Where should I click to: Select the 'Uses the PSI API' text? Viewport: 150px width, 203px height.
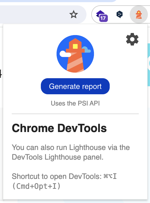tap(75, 103)
